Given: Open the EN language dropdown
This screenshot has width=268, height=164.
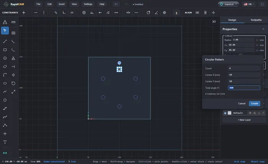Looking at the screenshot, I should (x=249, y=4).
